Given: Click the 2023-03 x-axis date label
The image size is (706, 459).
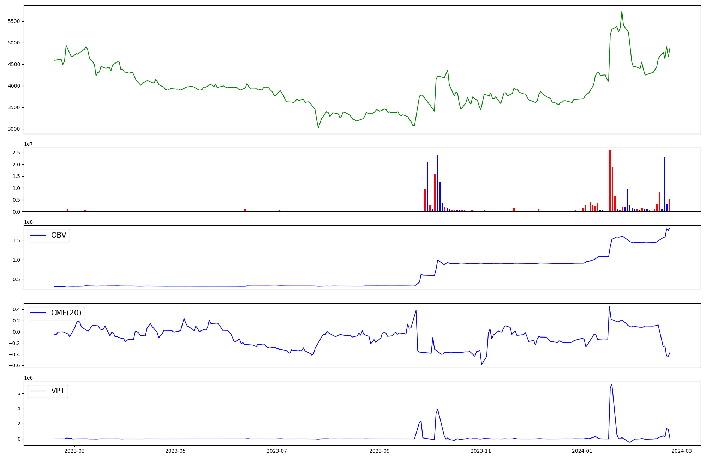Looking at the screenshot, I should pos(75,451).
